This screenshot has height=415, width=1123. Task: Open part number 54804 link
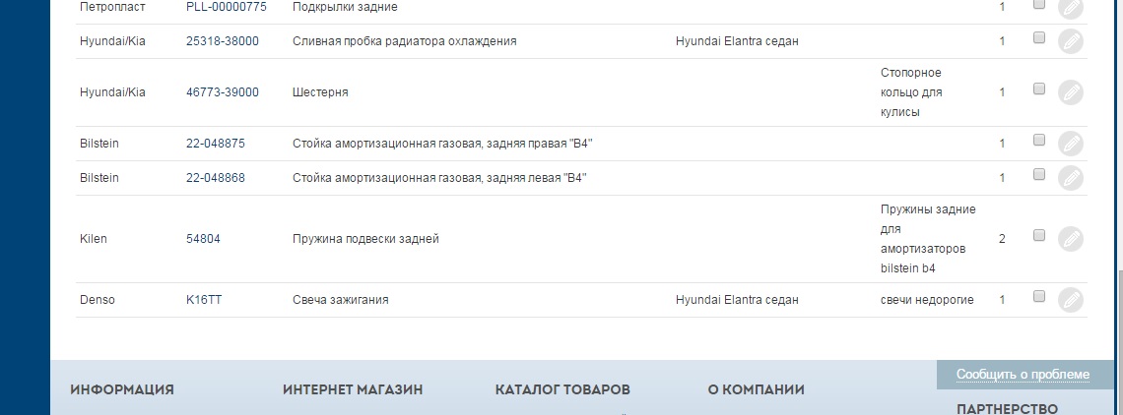pyautogui.click(x=203, y=239)
